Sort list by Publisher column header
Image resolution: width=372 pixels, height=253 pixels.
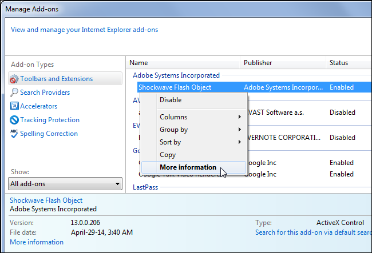coord(258,63)
